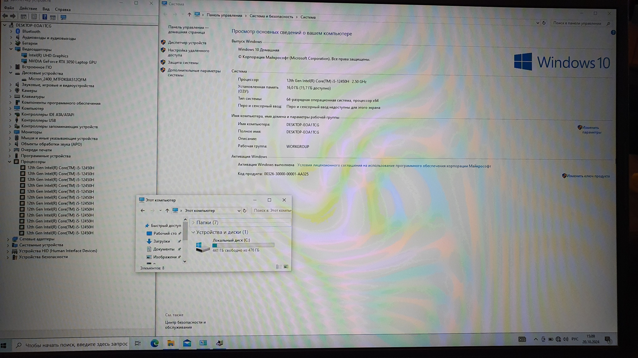This screenshot has width=638, height=358.
Task: Click the properties toolbar icon in Device Manager
Action: 34,17
